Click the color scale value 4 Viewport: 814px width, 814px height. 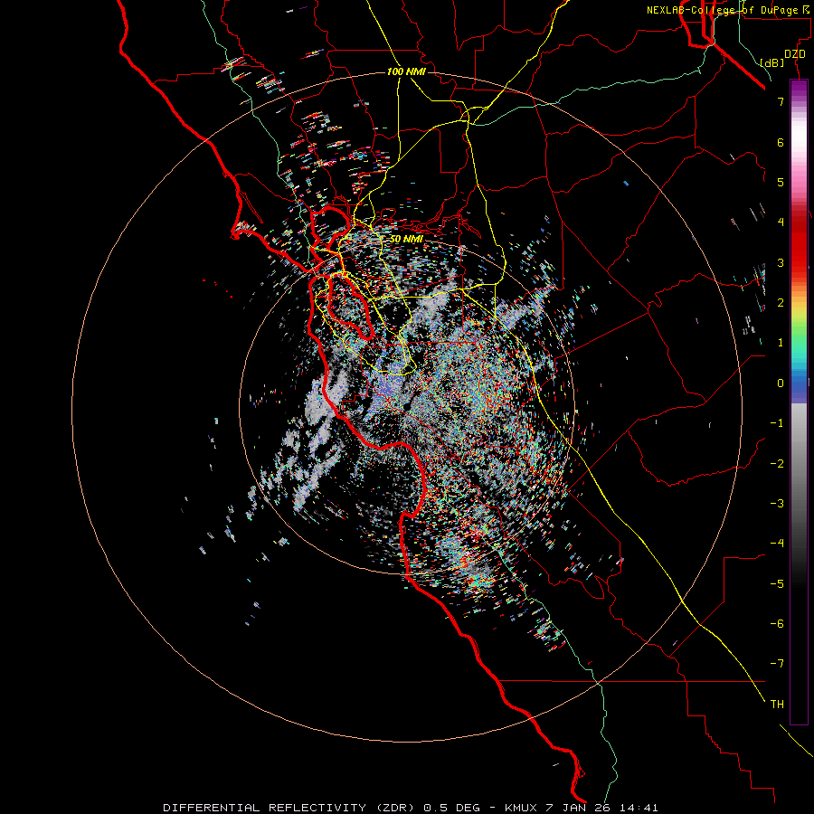pyautogui.click(x=781, y=222)
